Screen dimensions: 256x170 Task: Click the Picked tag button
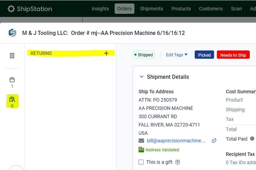[x=204, y=55]
